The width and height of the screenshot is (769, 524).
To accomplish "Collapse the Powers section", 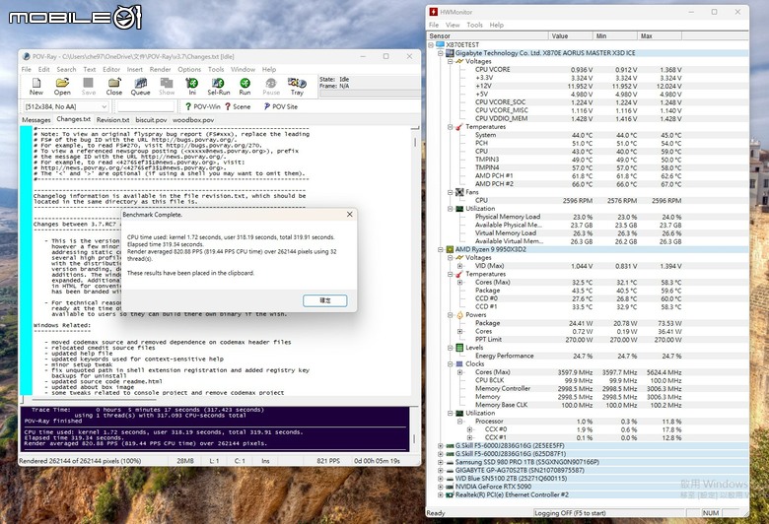I will pos(451,314).
